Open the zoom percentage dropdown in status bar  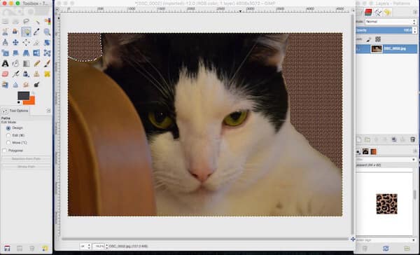(x=99, y=246)
